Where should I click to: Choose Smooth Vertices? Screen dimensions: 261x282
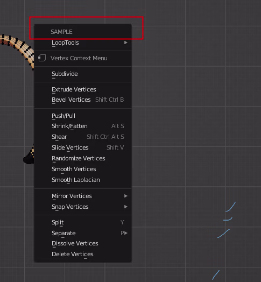point(83,169)
